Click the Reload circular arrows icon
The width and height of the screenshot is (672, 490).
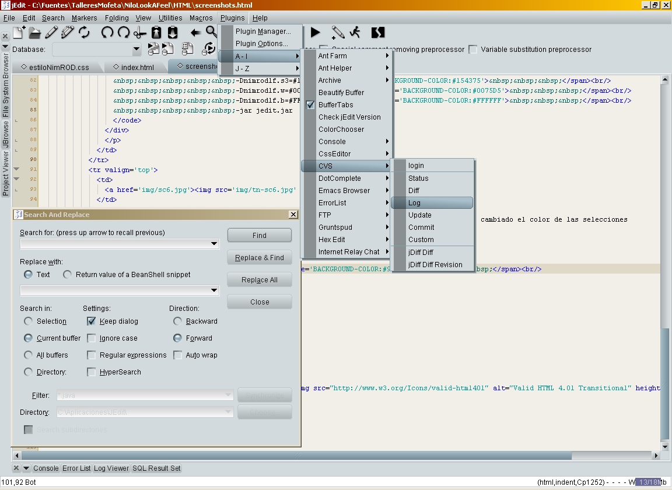tap(85, 33)
